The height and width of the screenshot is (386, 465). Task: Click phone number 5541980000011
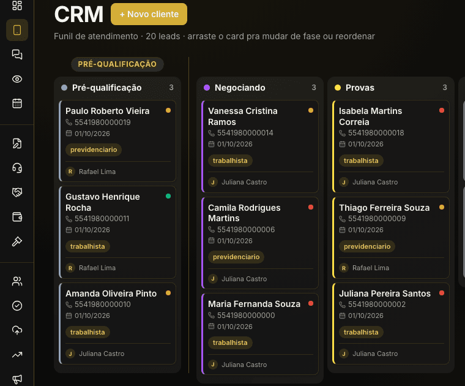(102, 219)
